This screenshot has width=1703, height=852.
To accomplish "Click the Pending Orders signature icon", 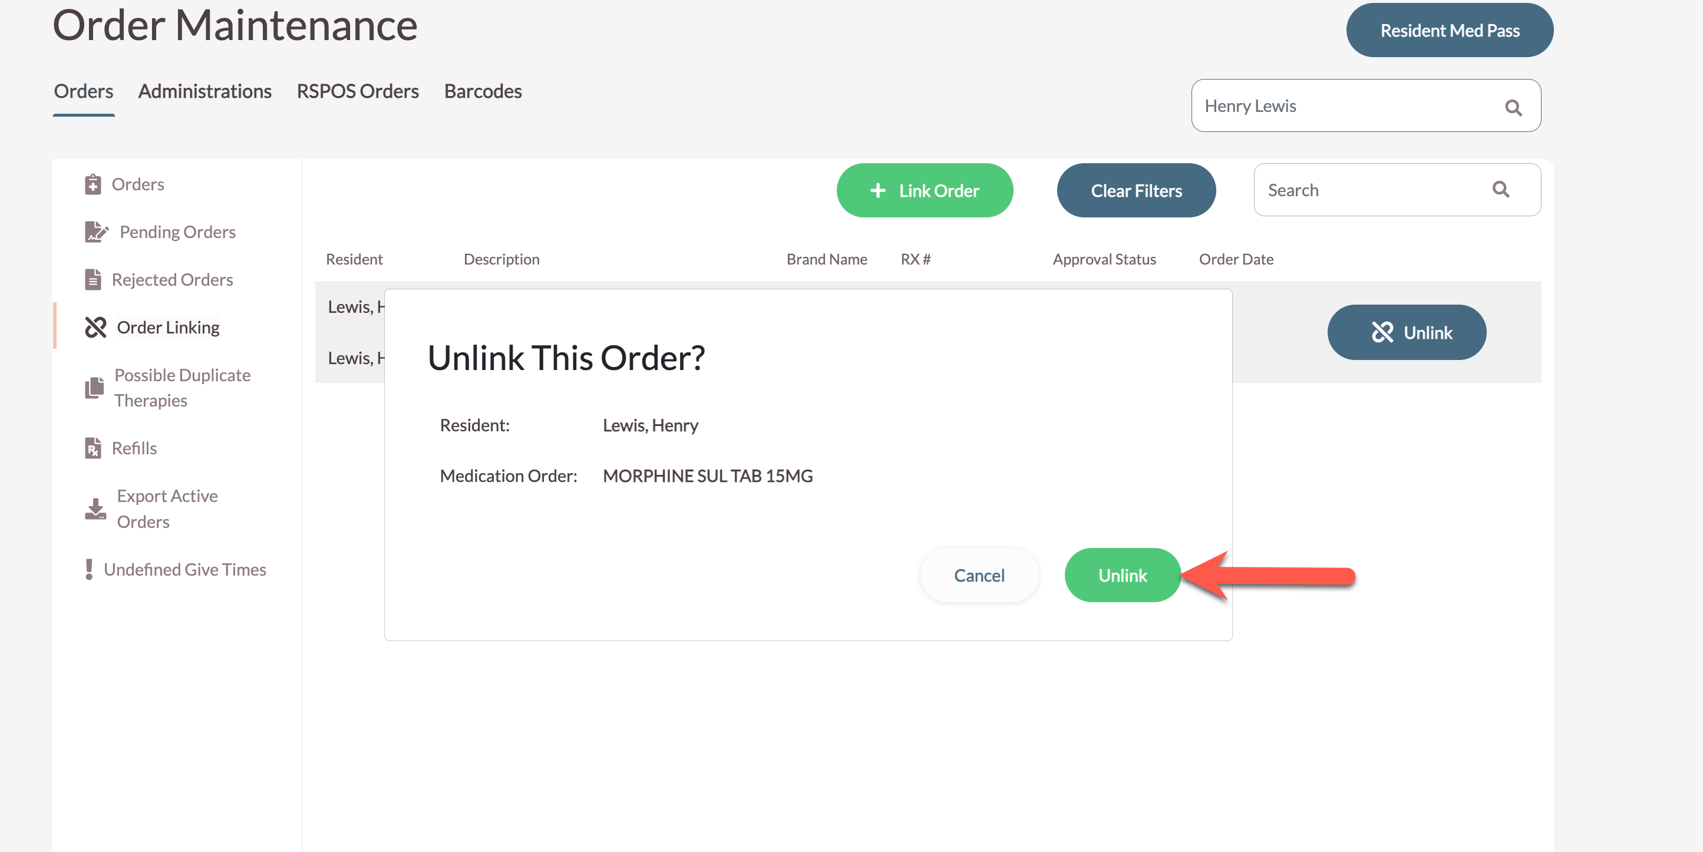I will pos(96,232).
